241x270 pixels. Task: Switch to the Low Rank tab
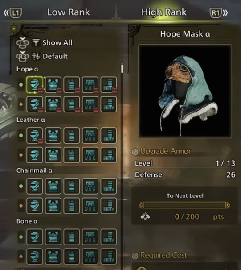[69, 12]
